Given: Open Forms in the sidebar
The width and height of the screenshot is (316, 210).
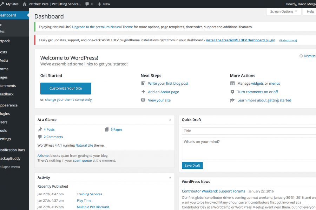Looking at the screenshot, I should (x=14, y=69).
